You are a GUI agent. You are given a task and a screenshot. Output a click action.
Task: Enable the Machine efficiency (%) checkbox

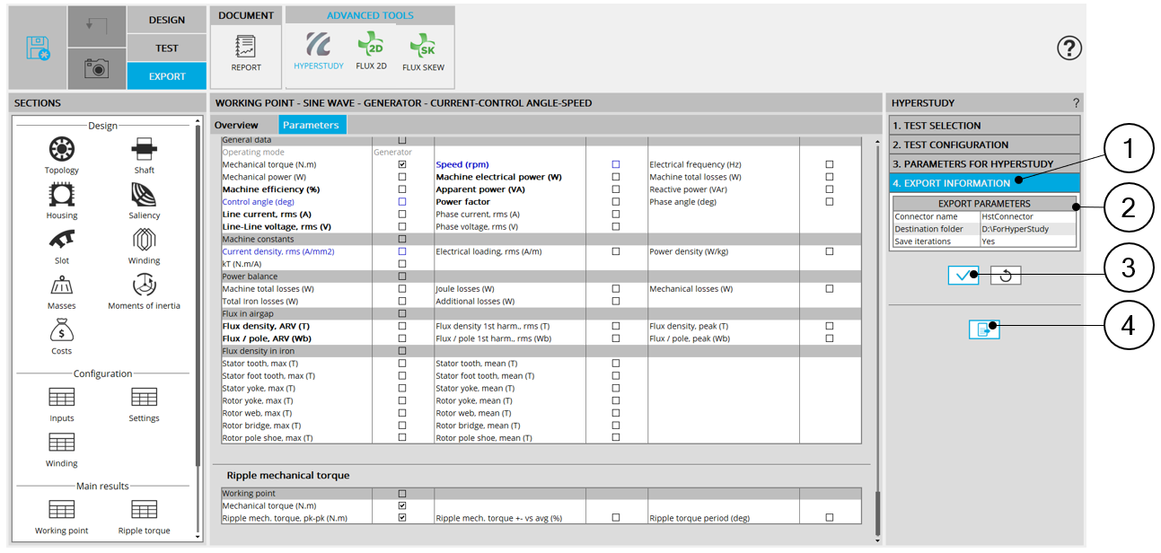(x=402, y=189)
